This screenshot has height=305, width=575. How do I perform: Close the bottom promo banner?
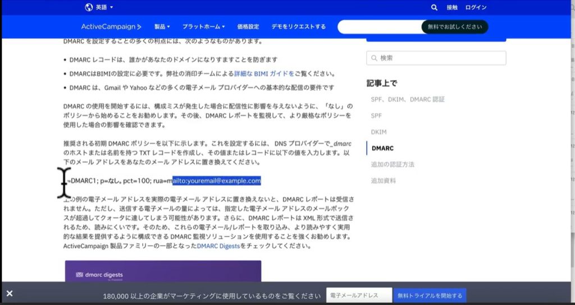(10, 293)
